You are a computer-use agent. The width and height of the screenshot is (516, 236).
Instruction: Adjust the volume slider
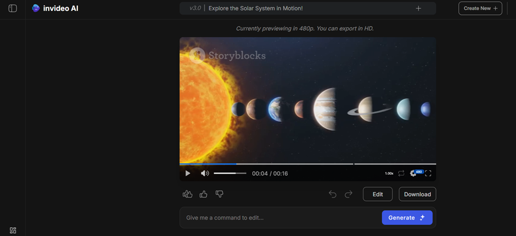pos(229,174)
